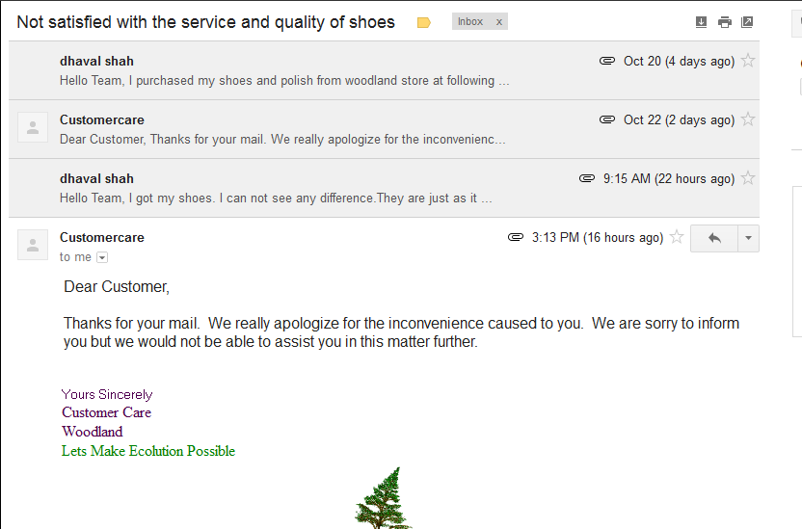Click the expand all messages icon
The width and height of the screenshot is (802, 529).
pos(701,22)
